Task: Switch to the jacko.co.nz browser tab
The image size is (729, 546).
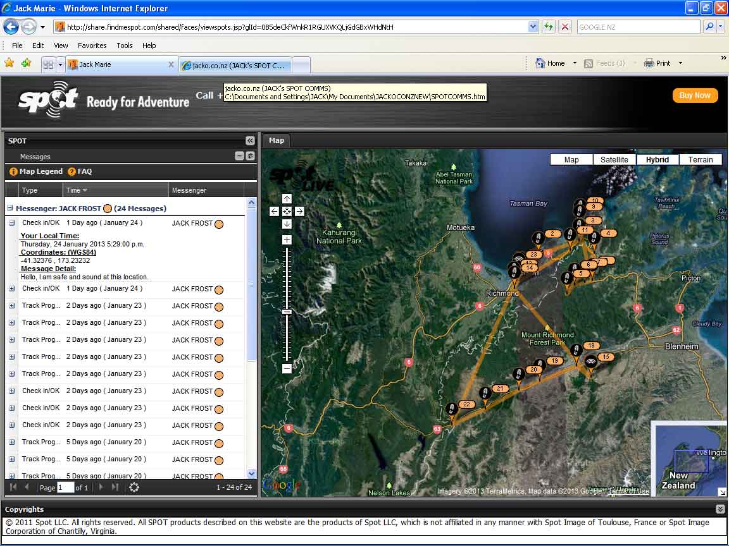Action: coord(235,66)
